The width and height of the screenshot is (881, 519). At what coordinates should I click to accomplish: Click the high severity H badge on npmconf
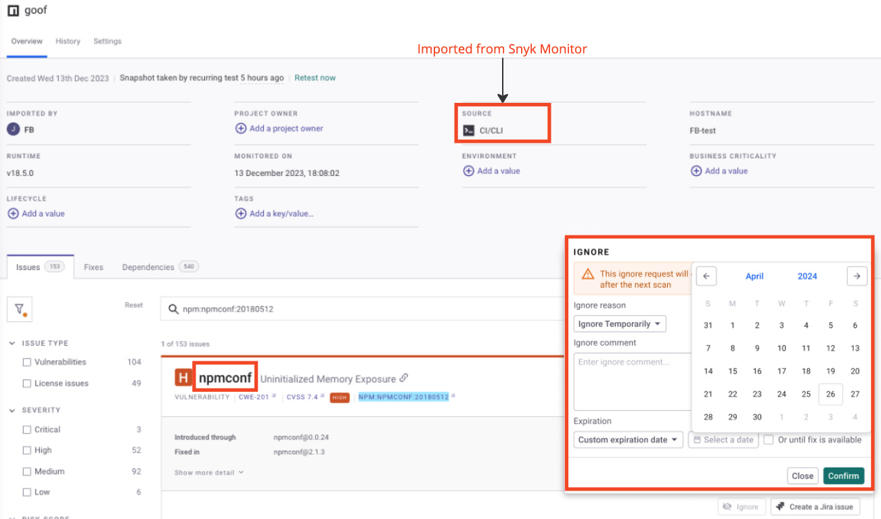[183, 378]
